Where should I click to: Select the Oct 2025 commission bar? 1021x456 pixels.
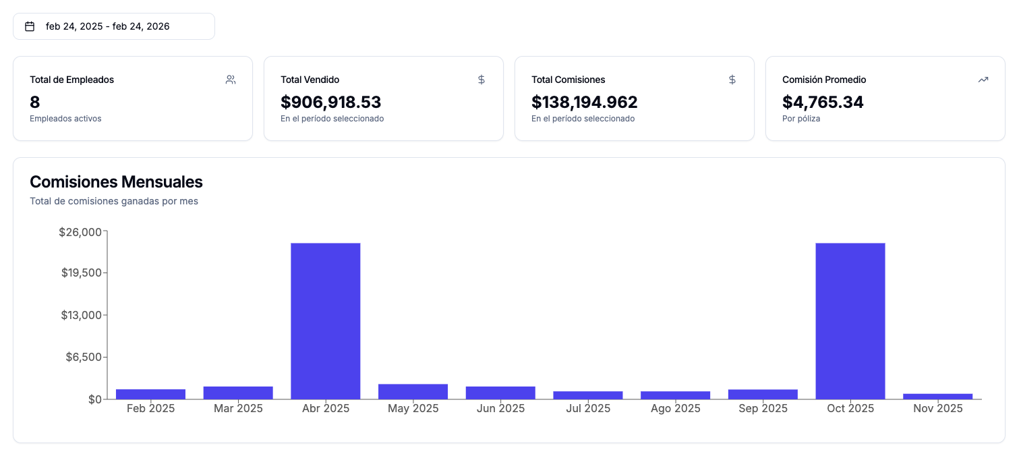click(x=850, y=320)
